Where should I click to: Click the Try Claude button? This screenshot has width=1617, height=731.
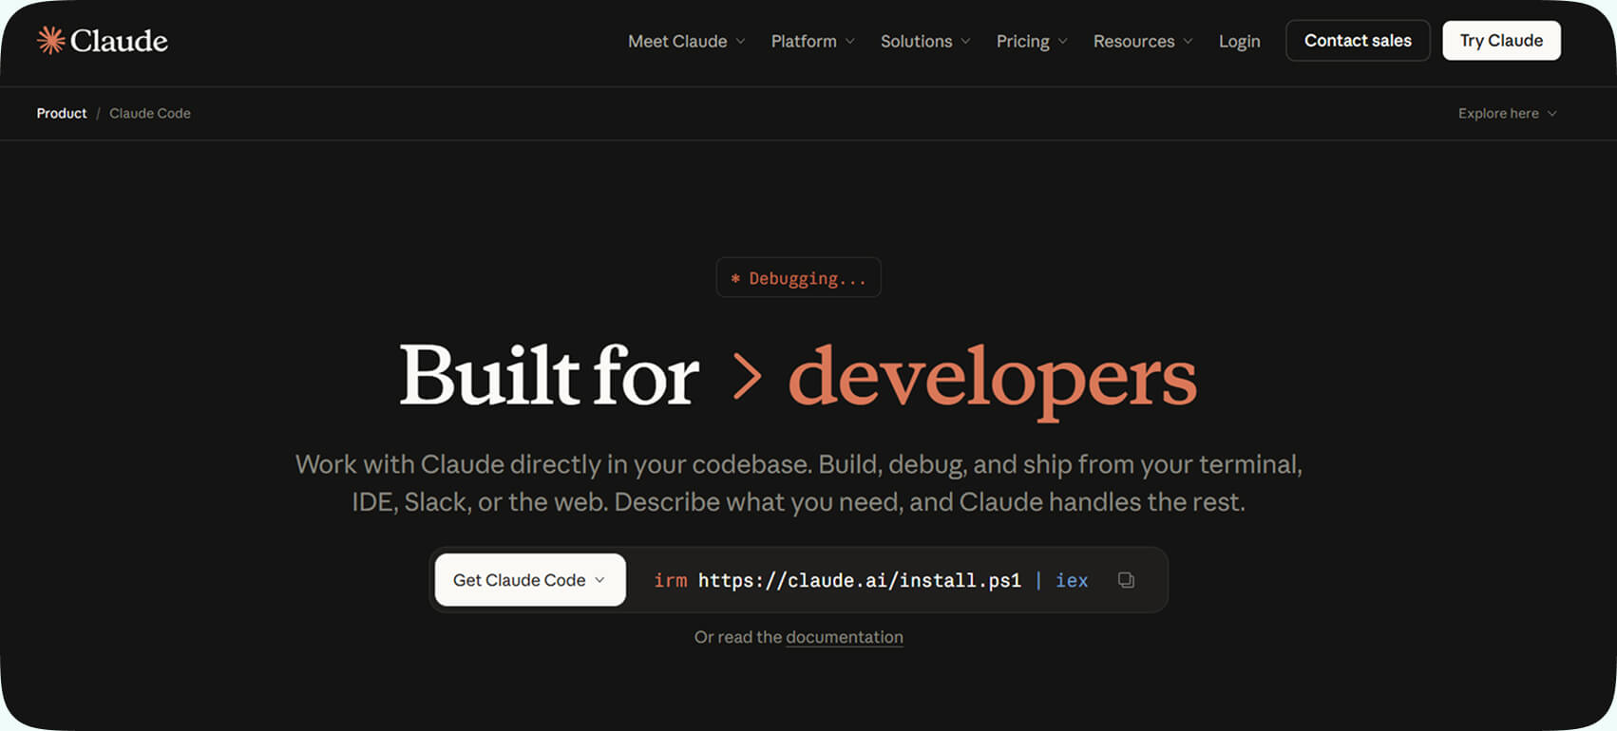[1501, 41]
